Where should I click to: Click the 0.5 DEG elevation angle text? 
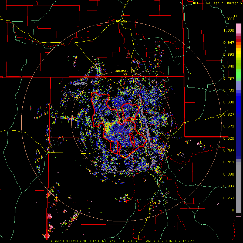pyautogui.click(x=130, y=241)
